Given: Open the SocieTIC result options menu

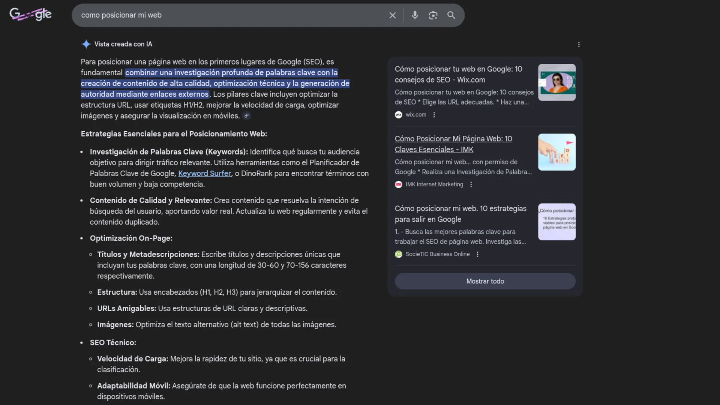Looking at the screenshot, I should [x=477, y=254].
